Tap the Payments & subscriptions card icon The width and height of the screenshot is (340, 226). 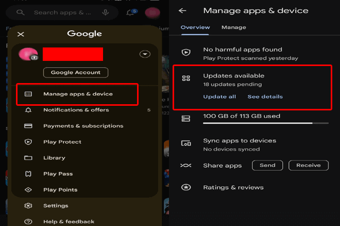point(28,126)
